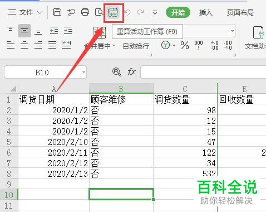Select column A header
This screenshot has height=212, width=266.
point(54,89)
